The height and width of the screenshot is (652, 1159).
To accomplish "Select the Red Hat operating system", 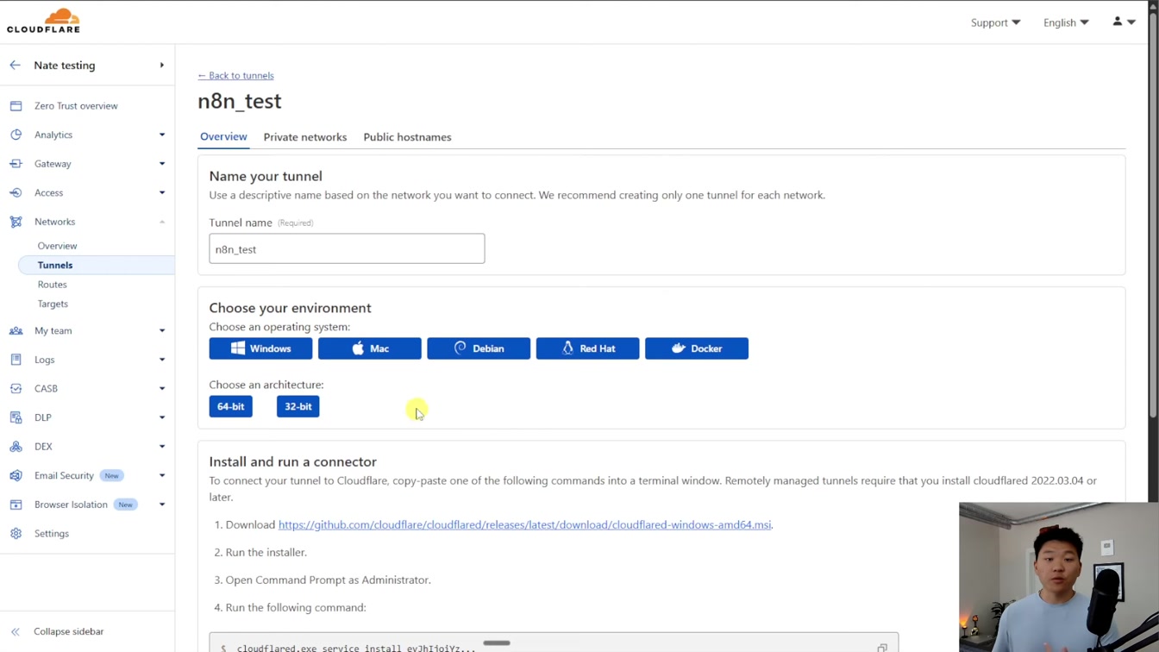I will pyautogui.click(x=587, y=348).
